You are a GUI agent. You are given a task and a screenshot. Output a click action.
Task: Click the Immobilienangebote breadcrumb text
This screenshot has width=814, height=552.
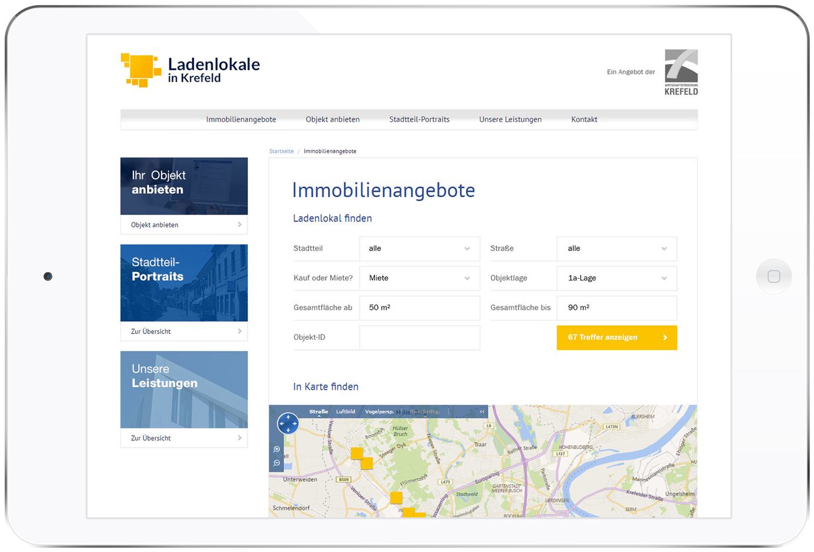coord(330,151)
